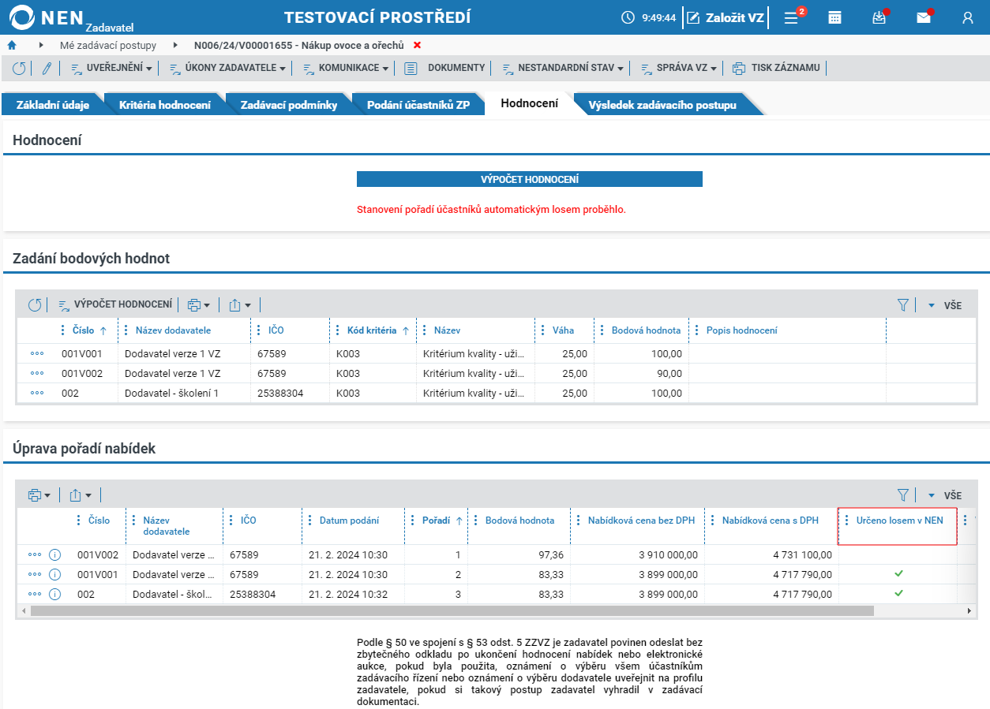Open the mail messages icon
990x709 pixels.
(x=924, y=17)
